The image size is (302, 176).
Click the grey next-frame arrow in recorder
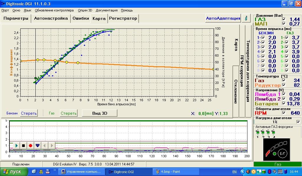tap(52, 145)
